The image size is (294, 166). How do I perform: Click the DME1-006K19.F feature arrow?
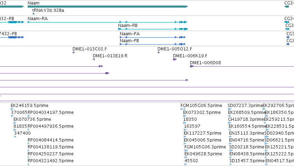[175, 59]
